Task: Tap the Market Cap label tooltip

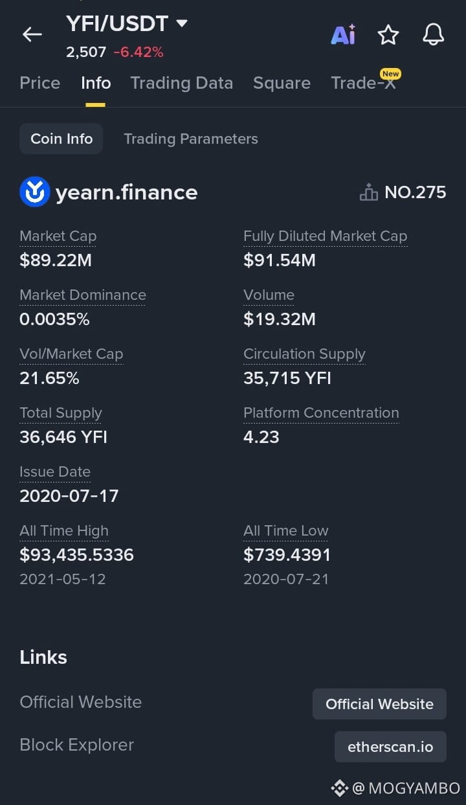Action: [x=58, y=236]
